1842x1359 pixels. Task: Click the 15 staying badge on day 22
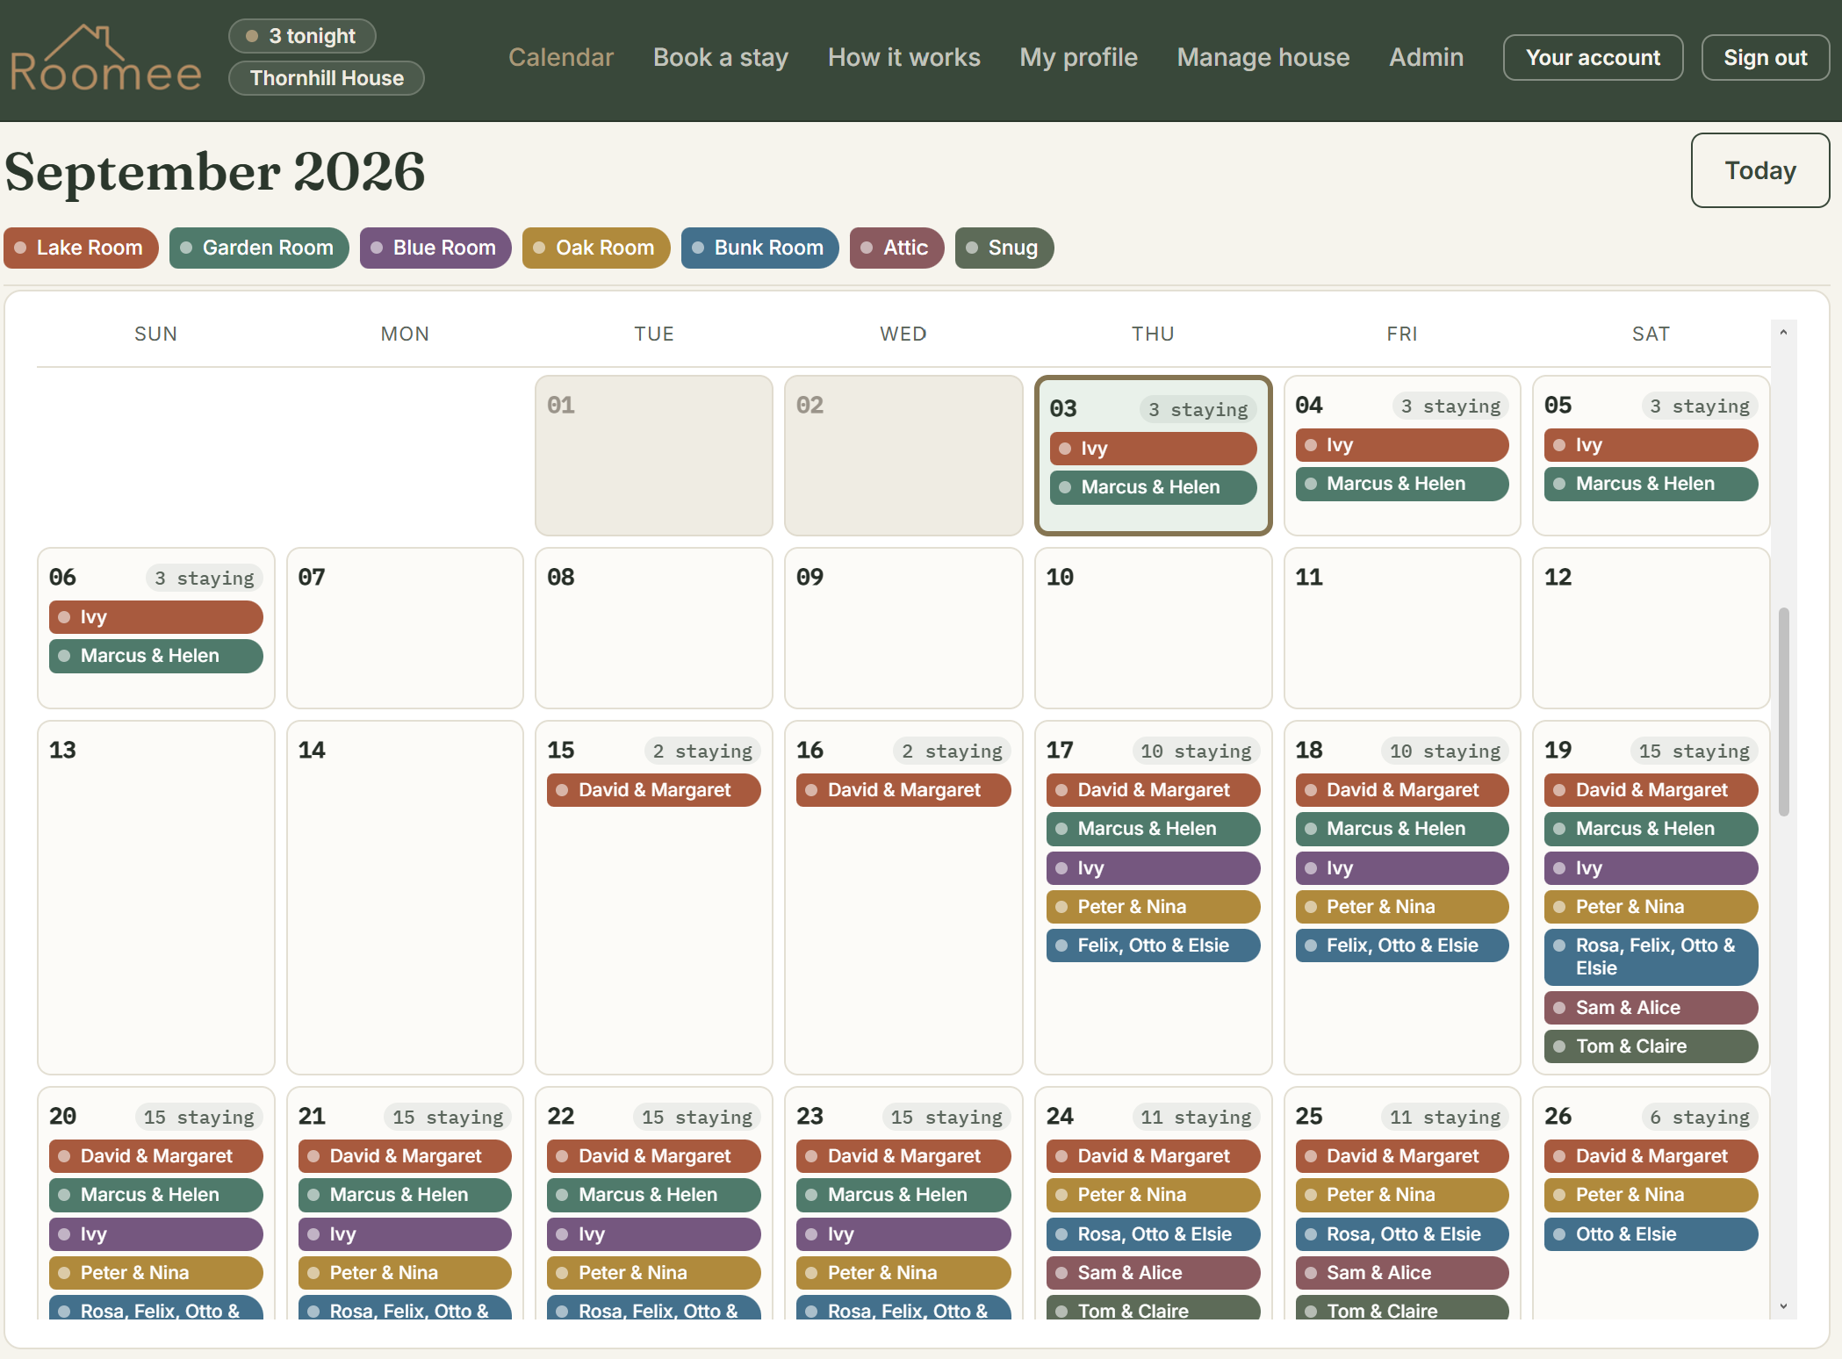click(x=696, y=1117)
